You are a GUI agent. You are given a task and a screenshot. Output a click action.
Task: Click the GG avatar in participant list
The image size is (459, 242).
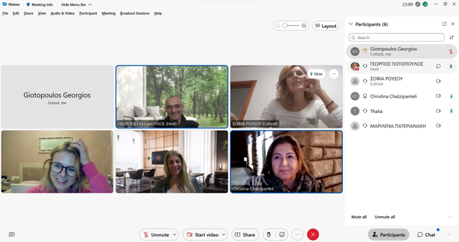point(355,52)
